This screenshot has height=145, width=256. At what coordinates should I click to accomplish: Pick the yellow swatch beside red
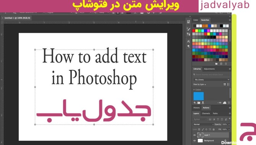[197, 31]
